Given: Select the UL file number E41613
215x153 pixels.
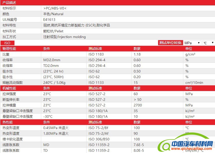Looking at the screenshot, I should 49,20.
